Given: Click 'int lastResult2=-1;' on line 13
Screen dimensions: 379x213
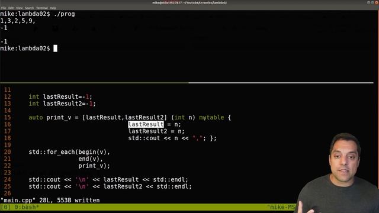Looking at the screenshot, I should 62,104.
